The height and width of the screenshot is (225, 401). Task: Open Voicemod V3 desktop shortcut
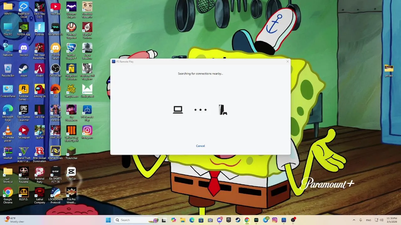55,30
